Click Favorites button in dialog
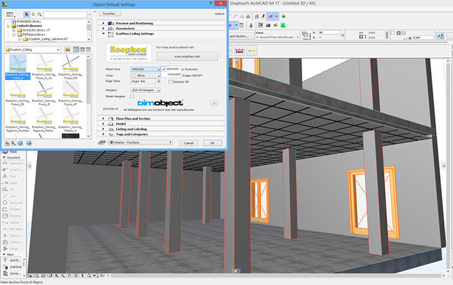Screen dimensions: 453x285 (x=110, y=14)
